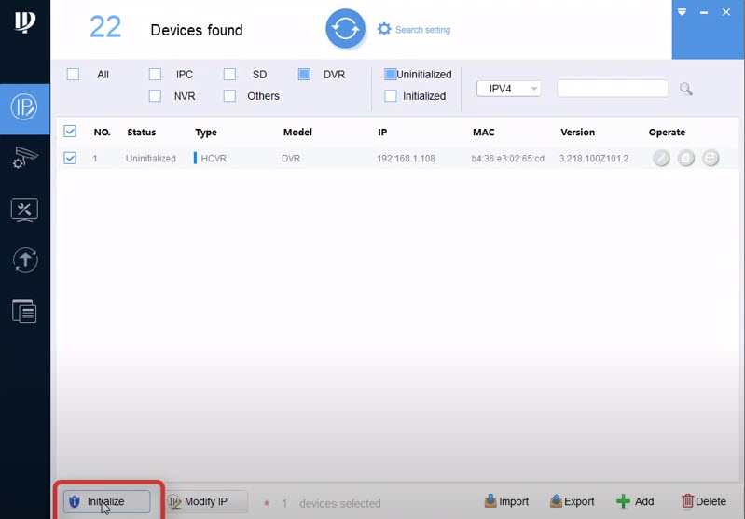This screenshot has width=745, height=519.
Task: Click the magnifier search icon
Action: click(686, 89)
